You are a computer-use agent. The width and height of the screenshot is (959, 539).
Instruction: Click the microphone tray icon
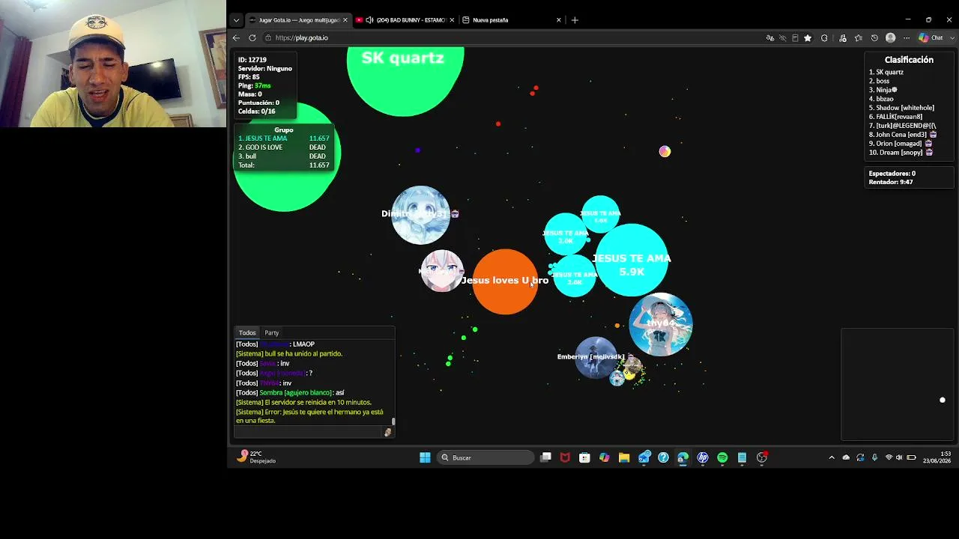click(874, 457)
